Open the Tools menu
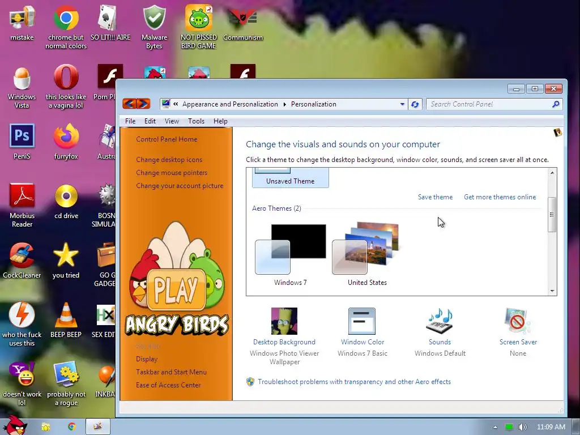Viewport: 580px width, 435px height. point(196,121)
